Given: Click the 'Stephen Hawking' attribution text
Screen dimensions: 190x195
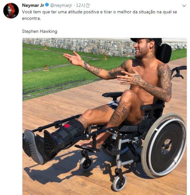Looking at the screenshot, I should (x=40, y=31).
